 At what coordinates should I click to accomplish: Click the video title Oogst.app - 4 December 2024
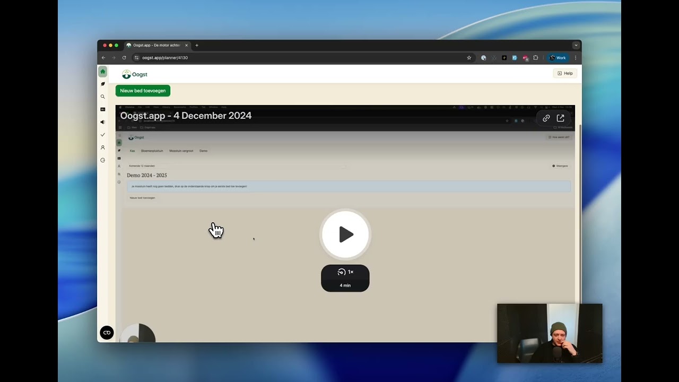[186, 116]
